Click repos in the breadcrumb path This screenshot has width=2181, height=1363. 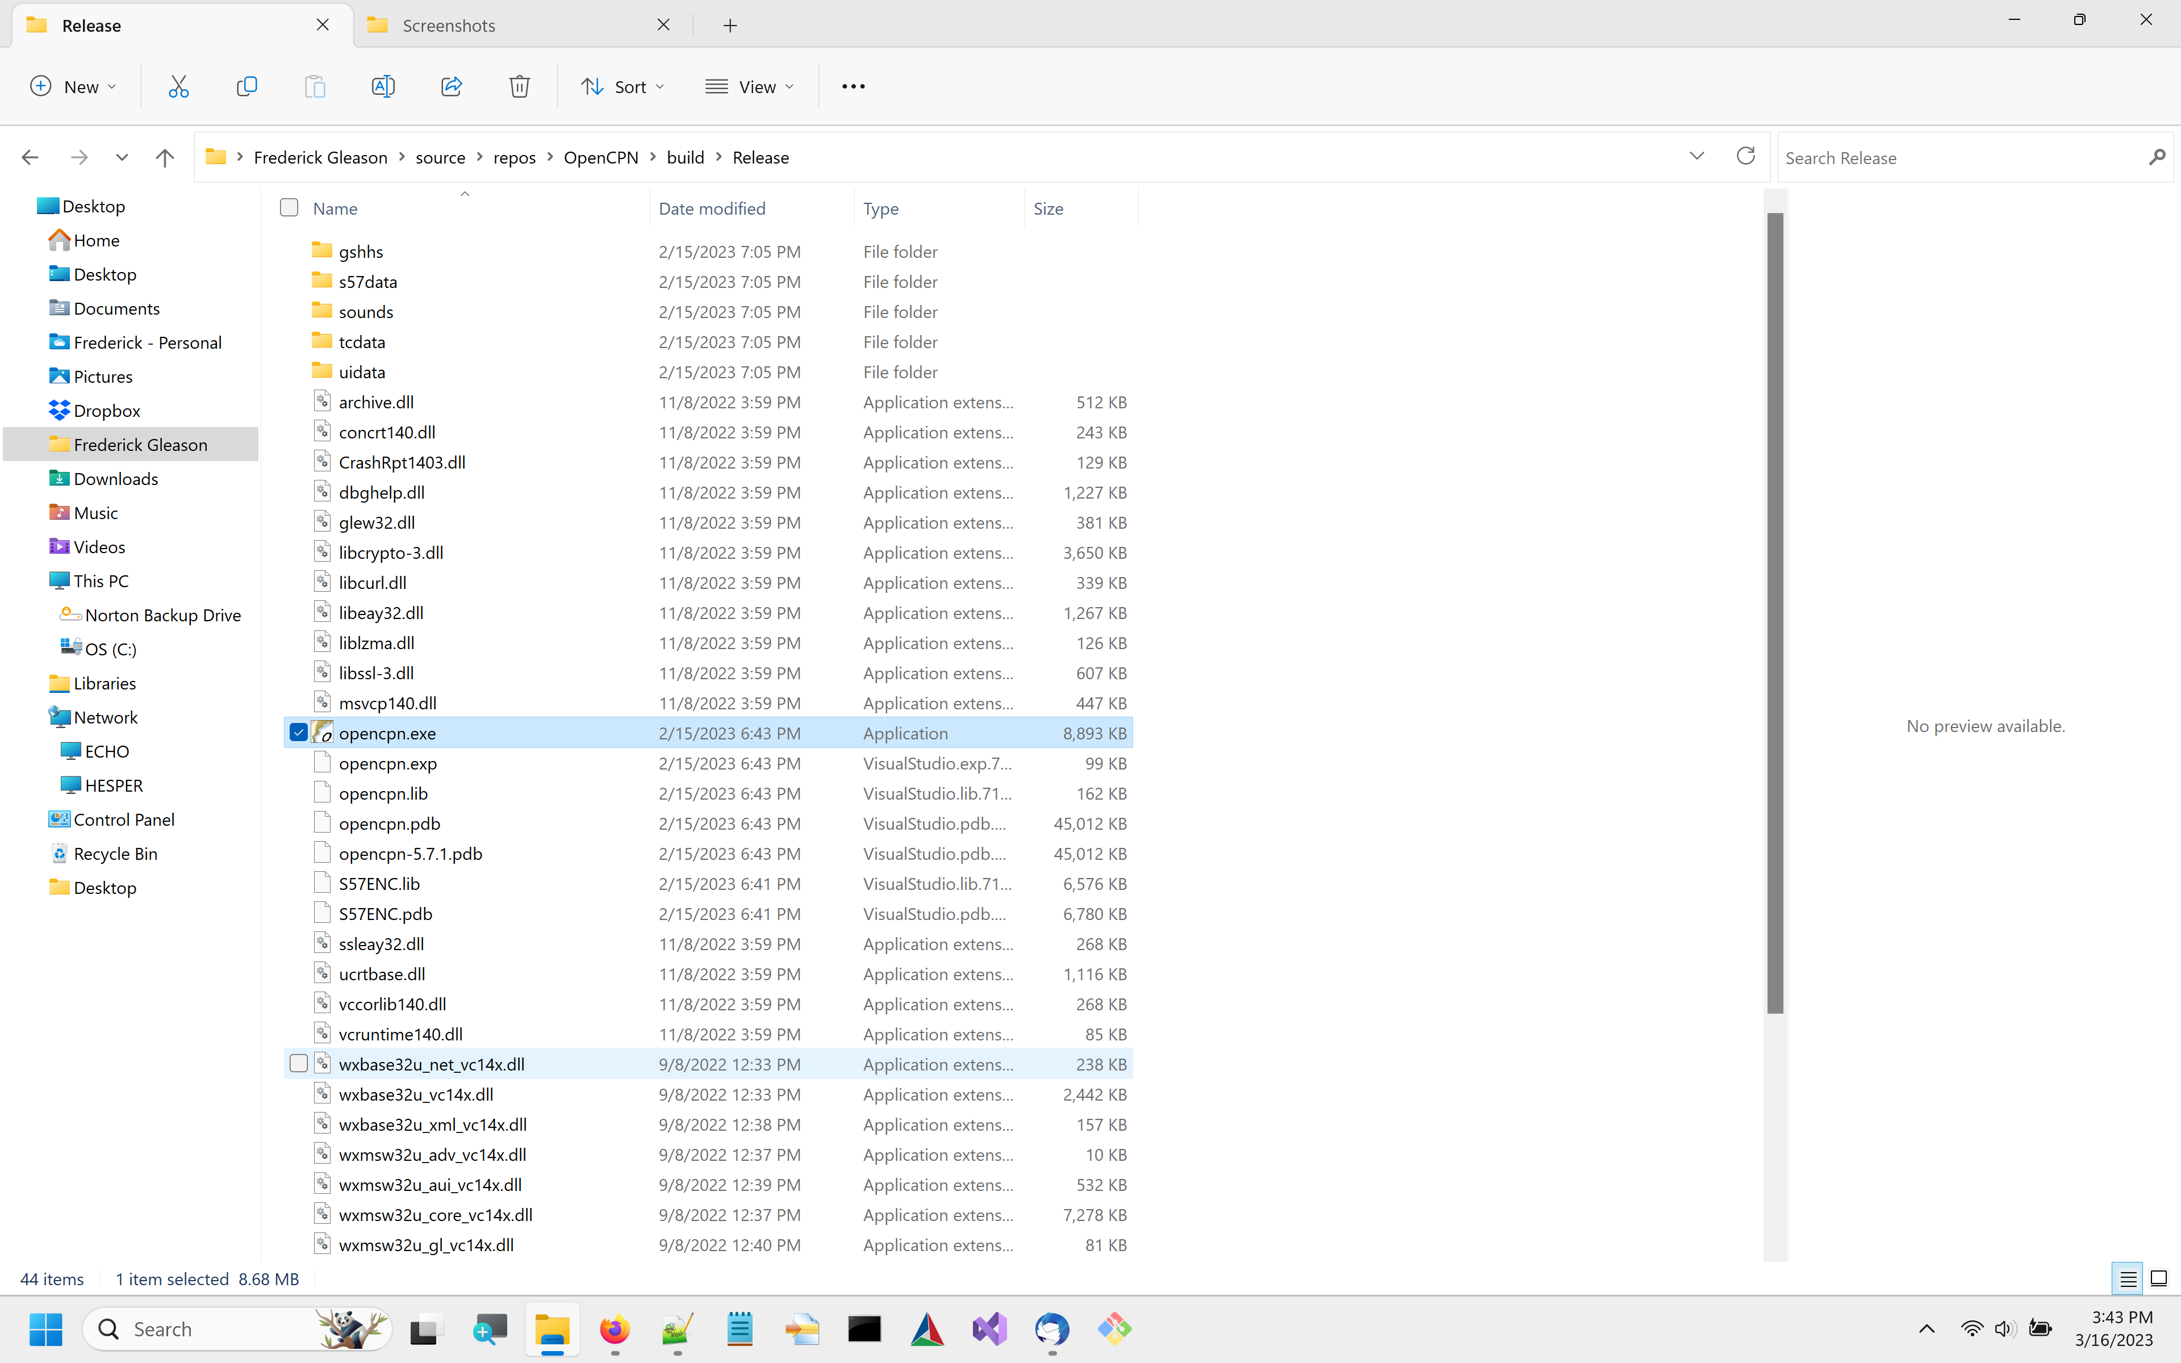(515, 158)
